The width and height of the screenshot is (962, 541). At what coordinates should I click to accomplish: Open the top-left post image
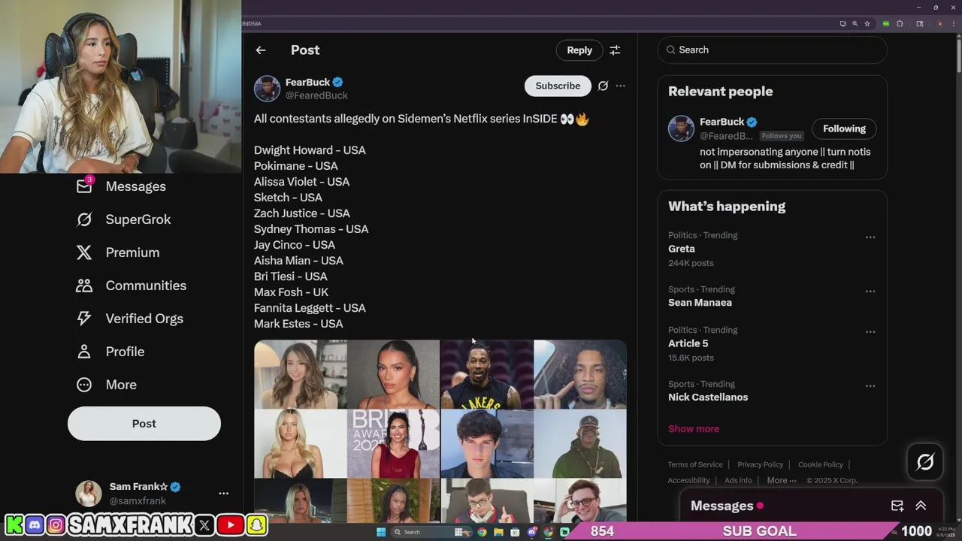click(300, 374)
